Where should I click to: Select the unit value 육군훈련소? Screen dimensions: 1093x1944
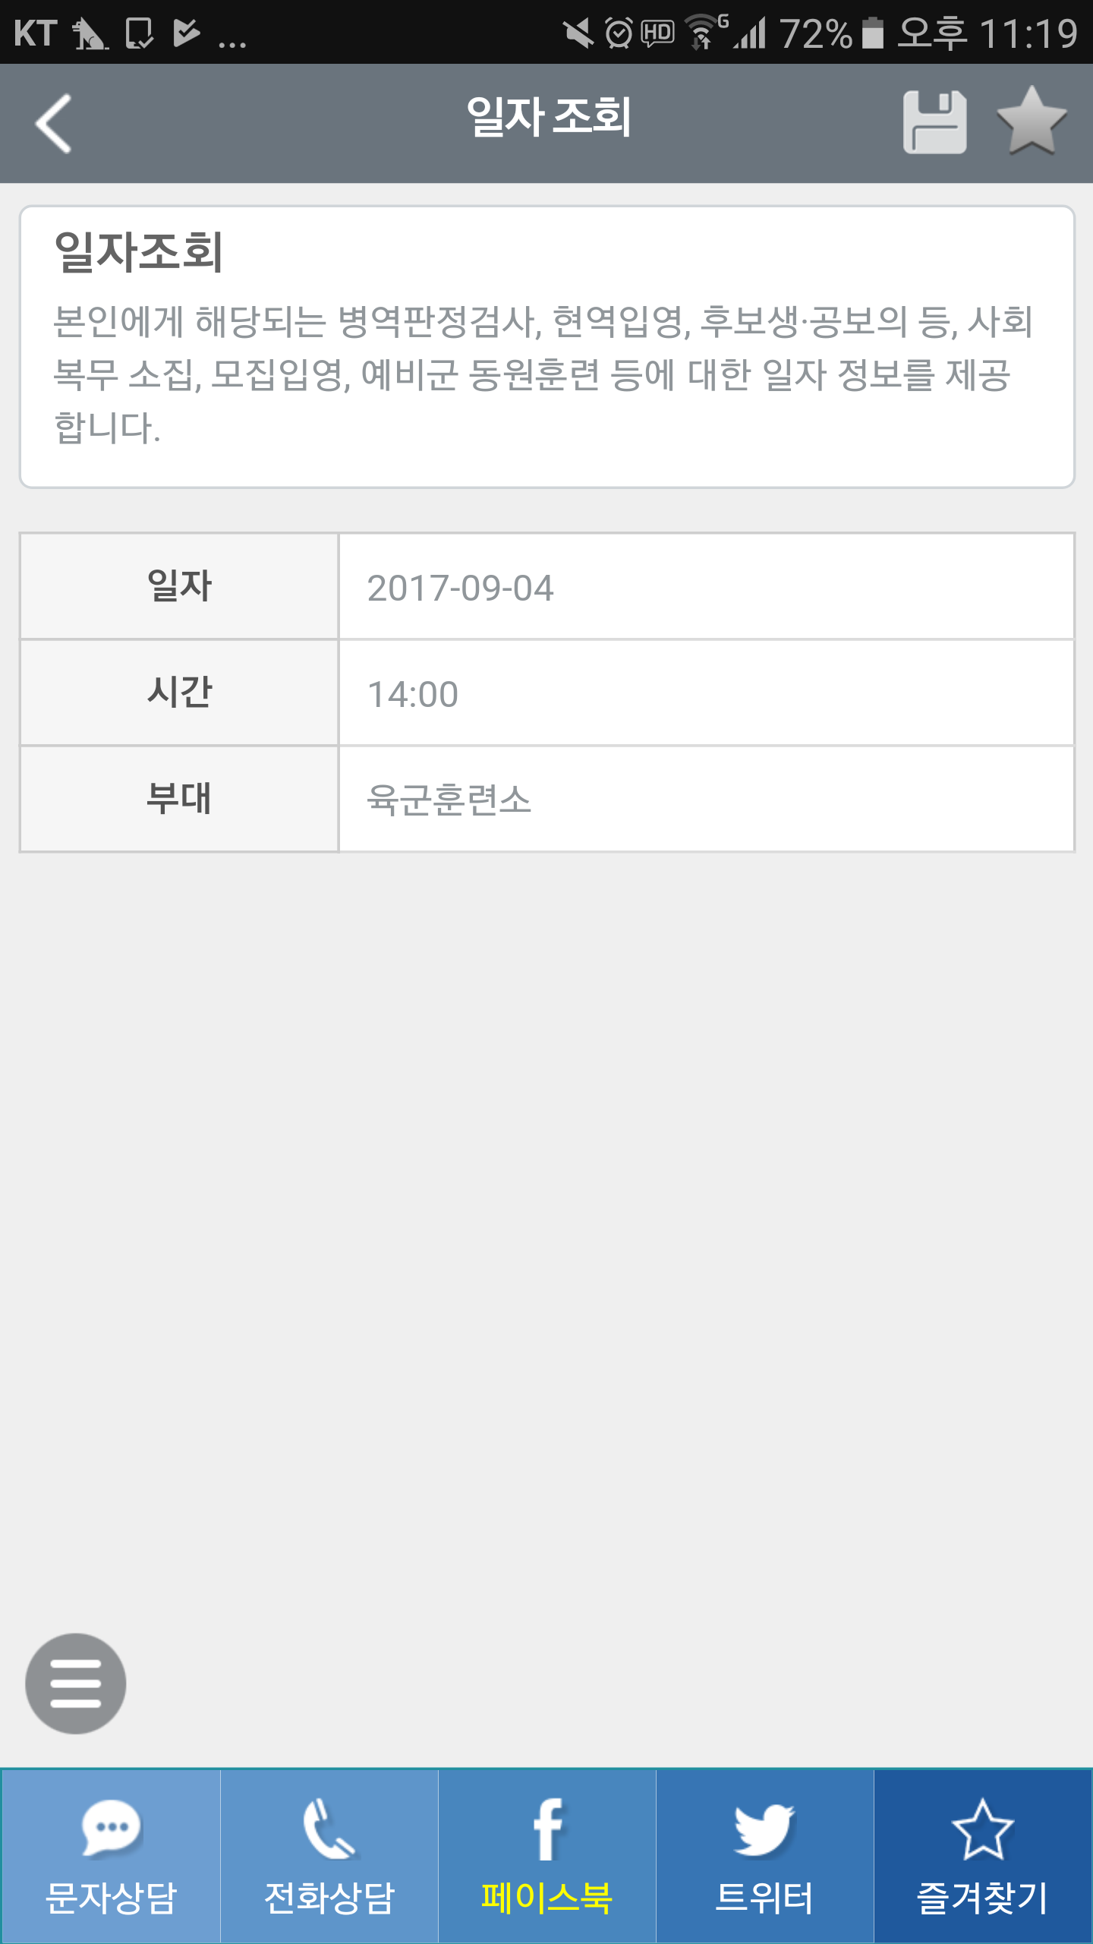pos(449,800)
